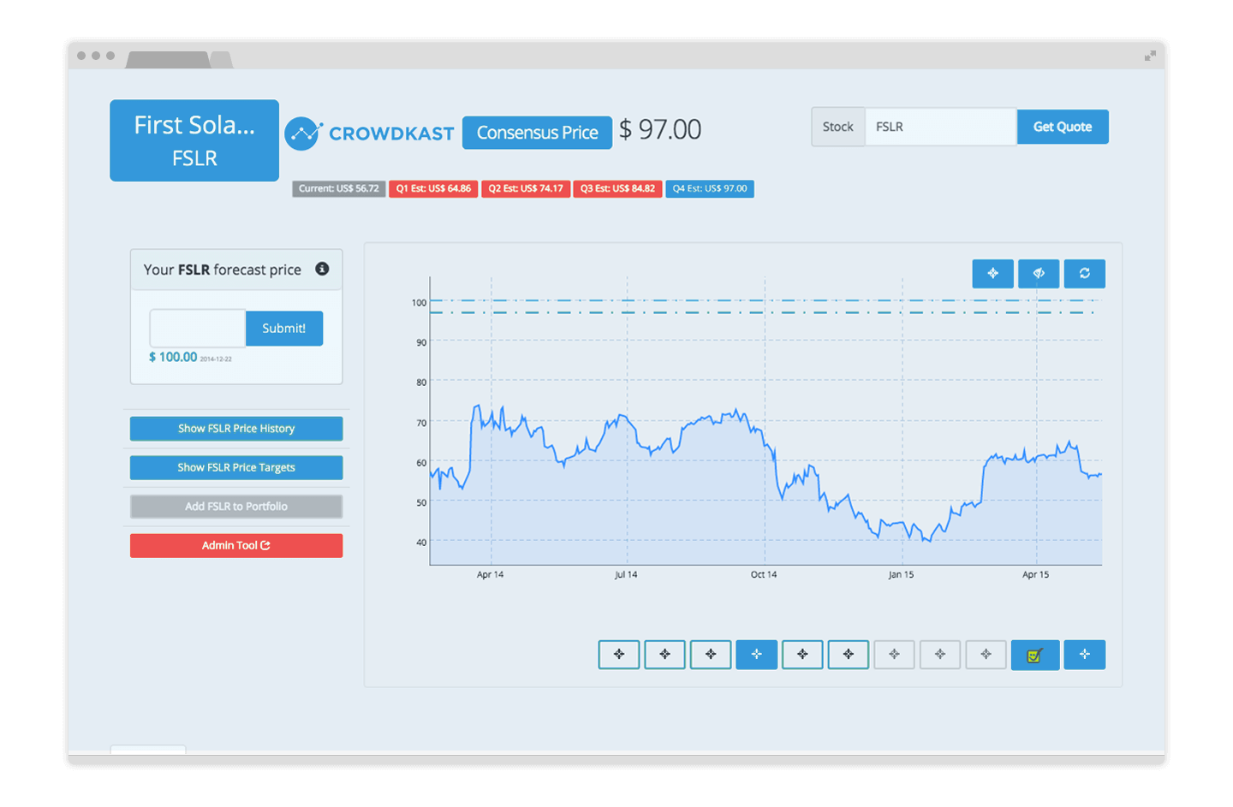Click the yellow smiley checkmark button
Viewport: 1233px width, 807px height.
click(1034, 655)
